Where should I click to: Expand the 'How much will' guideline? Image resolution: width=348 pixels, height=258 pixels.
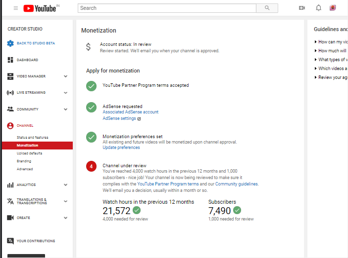coord(331,51)
